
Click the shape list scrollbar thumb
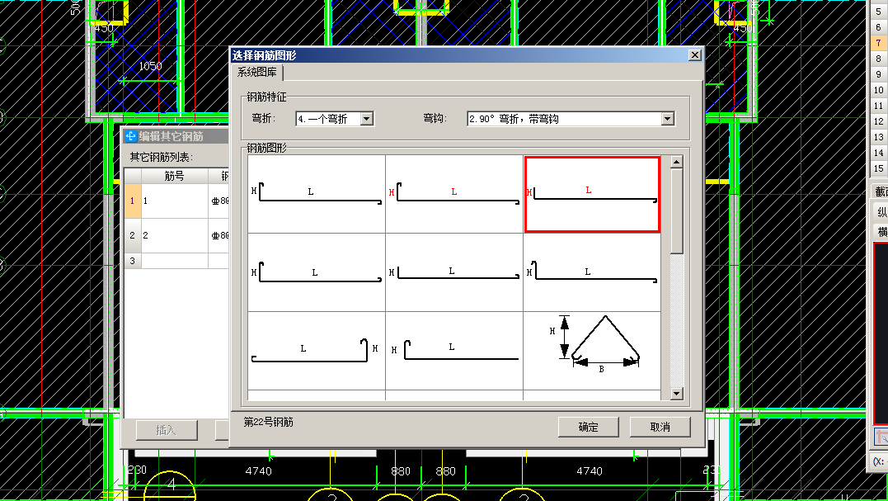tap(676, 210)
